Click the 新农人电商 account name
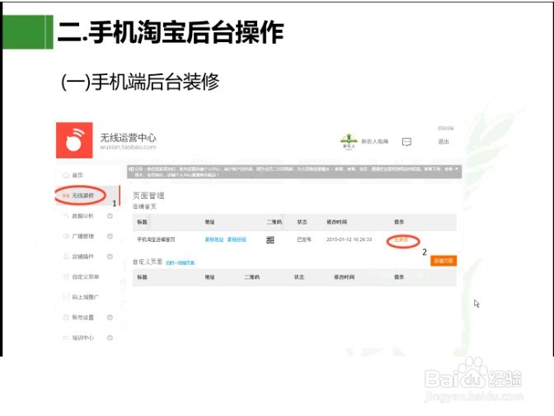554x416 pixels. 374,141
